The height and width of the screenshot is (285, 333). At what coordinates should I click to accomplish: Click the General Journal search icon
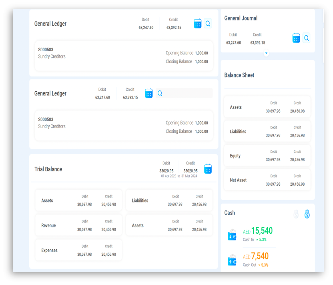[307, 38]
